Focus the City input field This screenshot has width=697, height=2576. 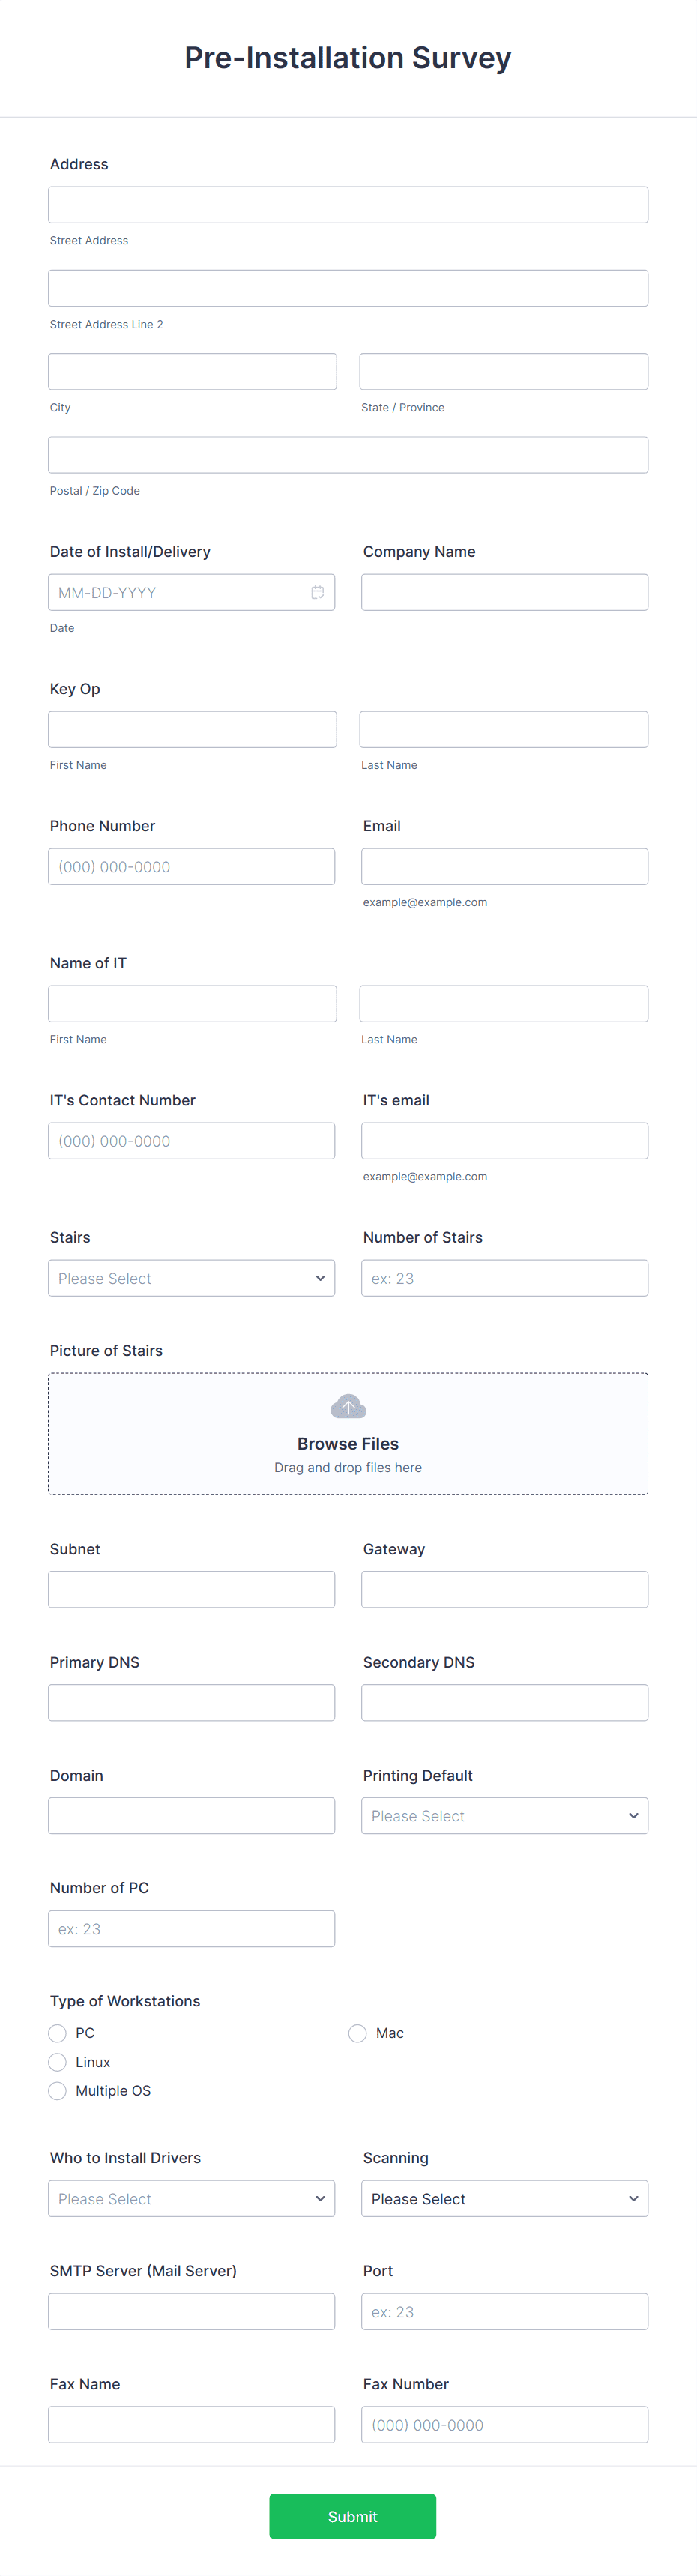(x=191, y=370)
